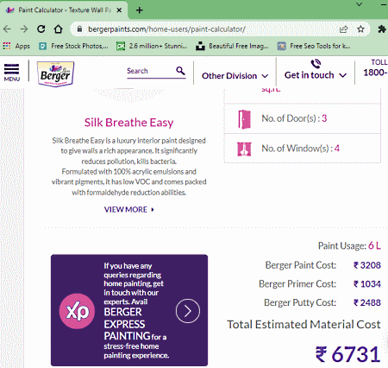Go back using the browser back arrow
Viewport: 388px width, 368px height.
tap(7, 29)
